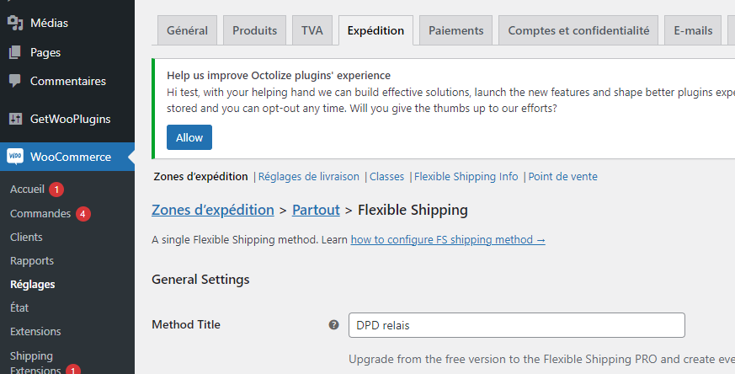Click the Method Title help icon

pyautogui.click(x=333, y=325)
